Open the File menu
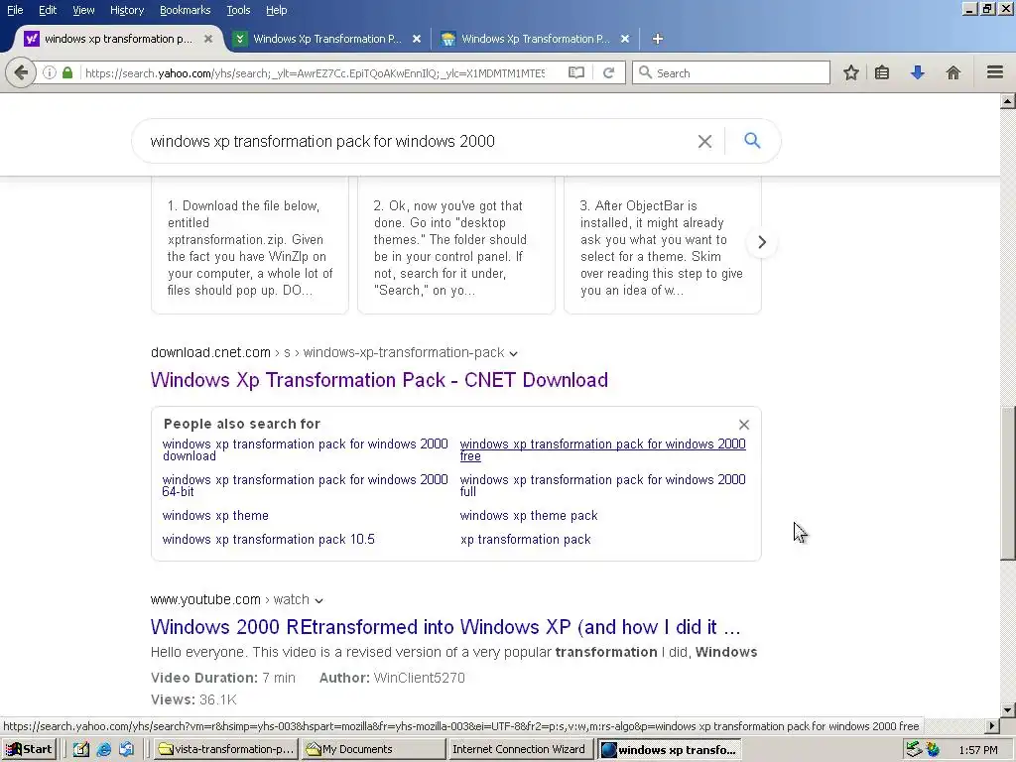 [15, 10]
